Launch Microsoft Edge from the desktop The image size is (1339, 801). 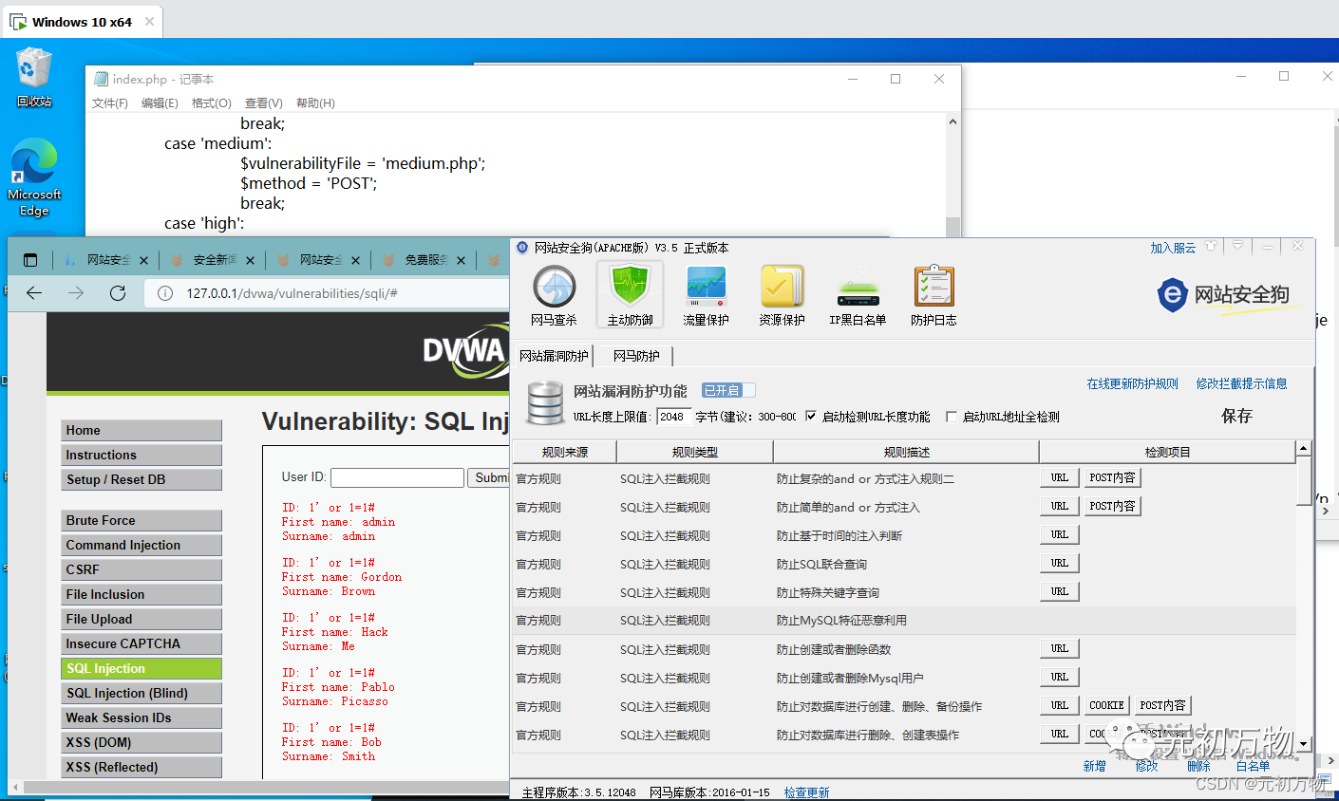34,177
